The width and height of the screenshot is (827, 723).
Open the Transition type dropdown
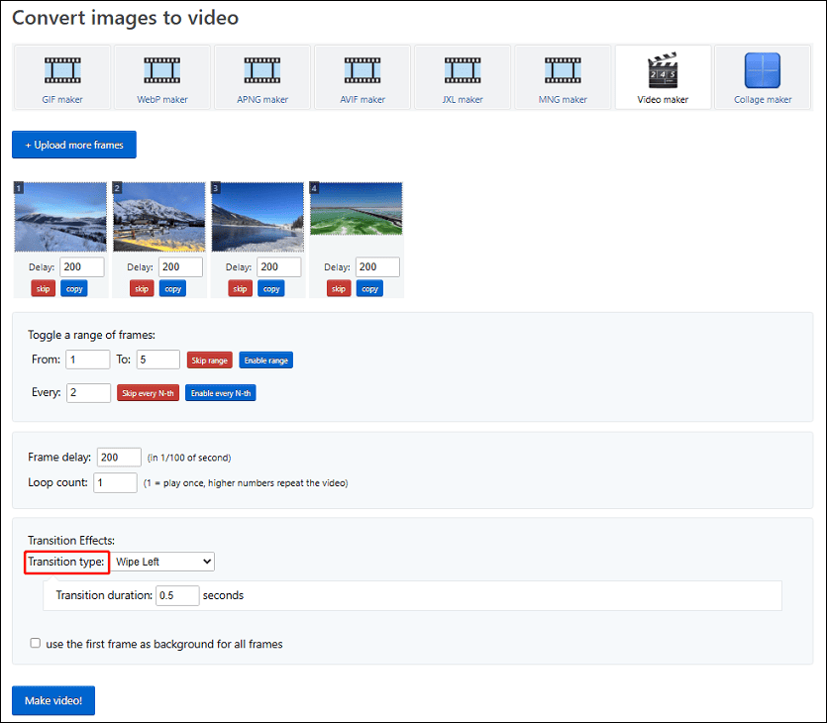click(162, 562)
